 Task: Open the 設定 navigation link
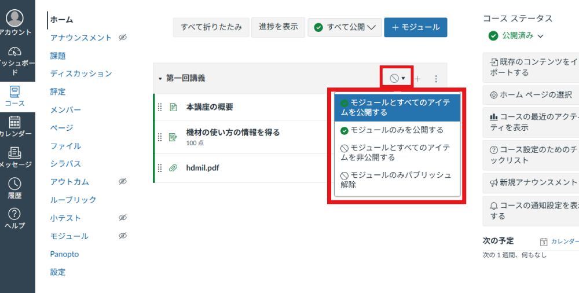pos(58,272)
